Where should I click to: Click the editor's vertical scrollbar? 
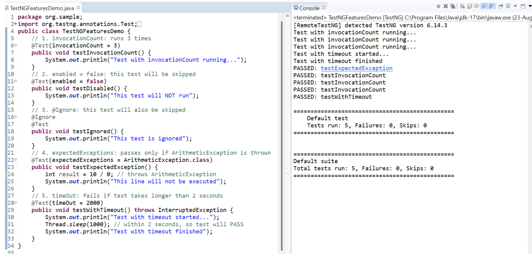coord(282,135)
